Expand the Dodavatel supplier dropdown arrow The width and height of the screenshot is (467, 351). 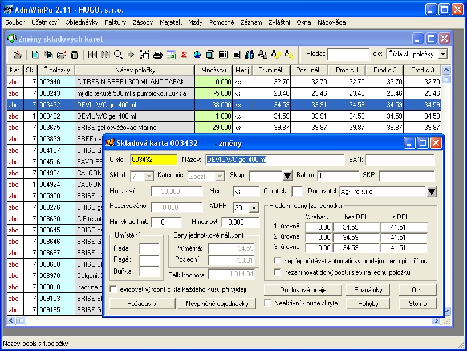point(432,192)
